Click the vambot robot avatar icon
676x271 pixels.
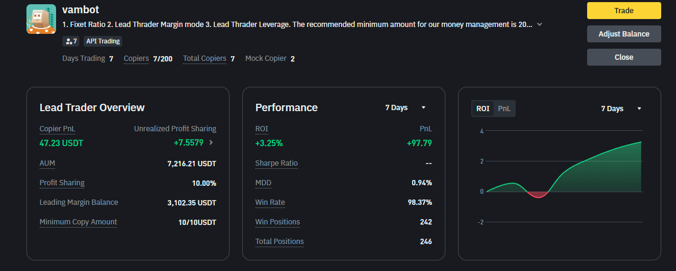pos(41,19)
